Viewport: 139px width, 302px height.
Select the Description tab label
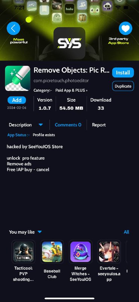pyautogui.click(x=20, y=125)
